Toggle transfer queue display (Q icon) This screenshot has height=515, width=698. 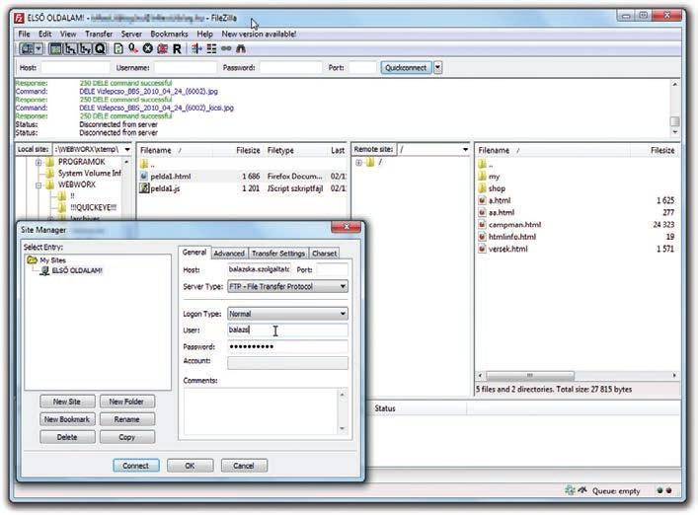tap(100, 49)
